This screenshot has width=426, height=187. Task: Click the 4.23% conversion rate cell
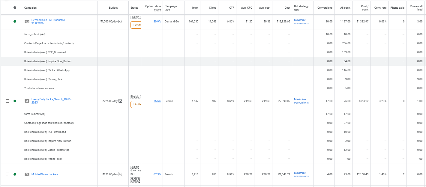tap(382, 101)
